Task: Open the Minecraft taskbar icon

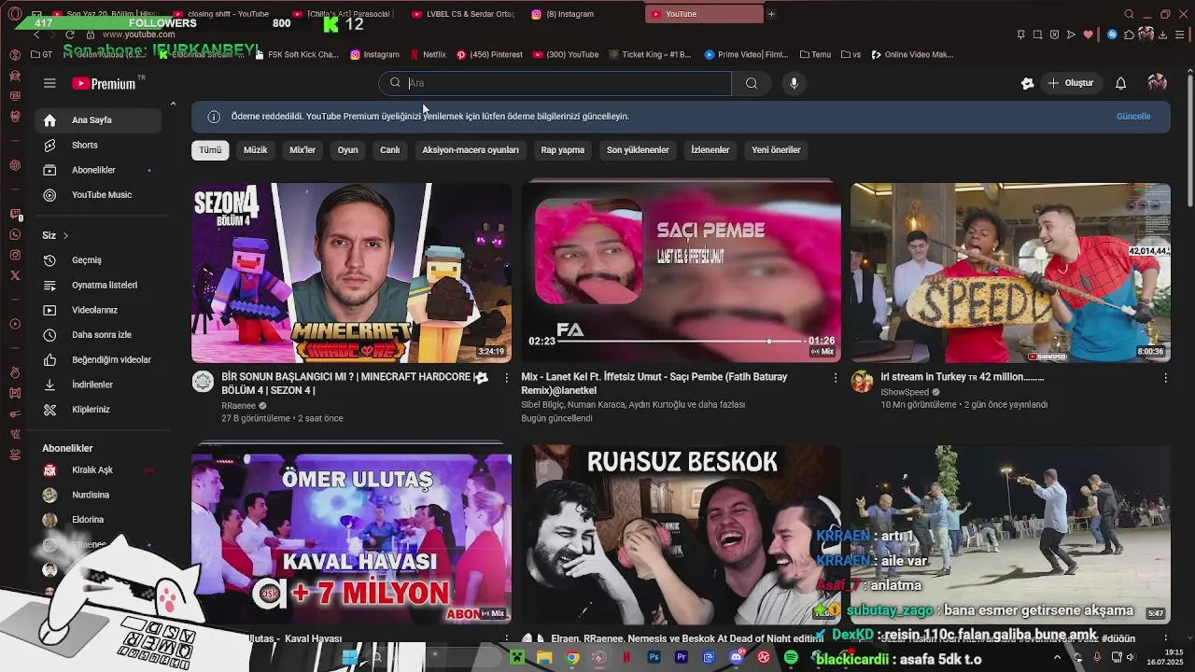Action: [516, 658]
